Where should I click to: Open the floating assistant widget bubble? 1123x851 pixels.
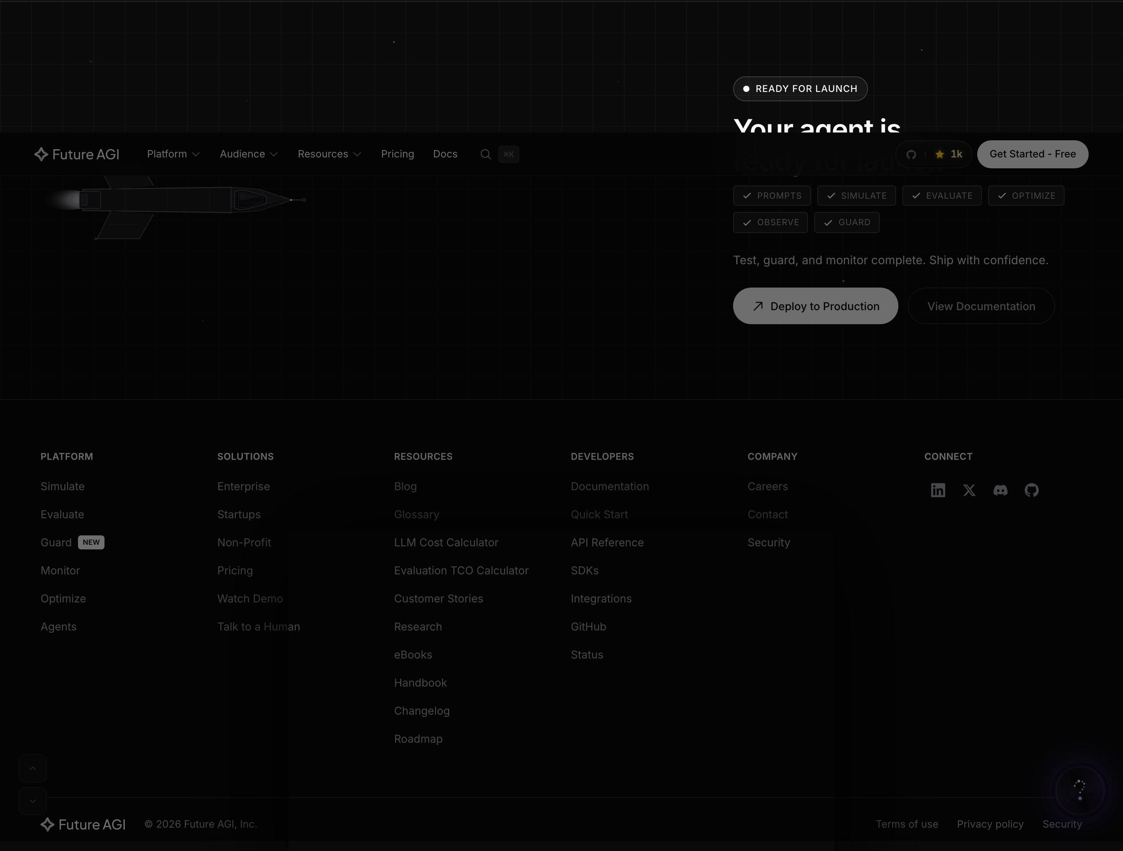pyautogui.click(x=1080, y=791)
